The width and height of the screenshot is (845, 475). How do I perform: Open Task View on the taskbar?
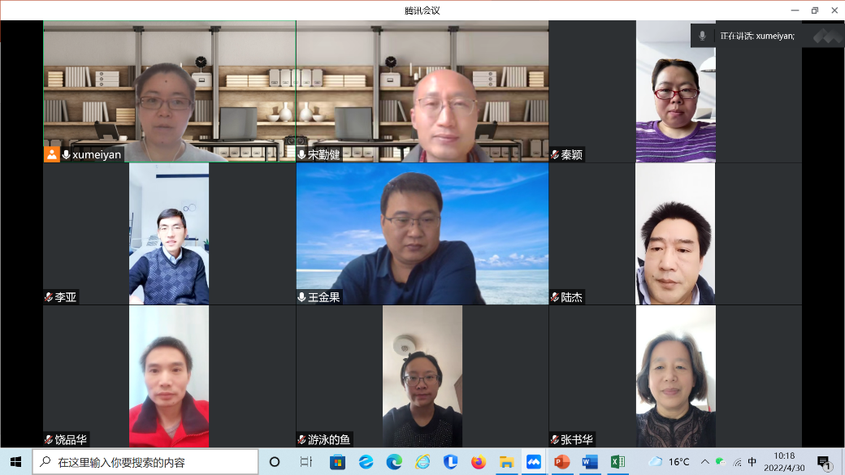305,462
